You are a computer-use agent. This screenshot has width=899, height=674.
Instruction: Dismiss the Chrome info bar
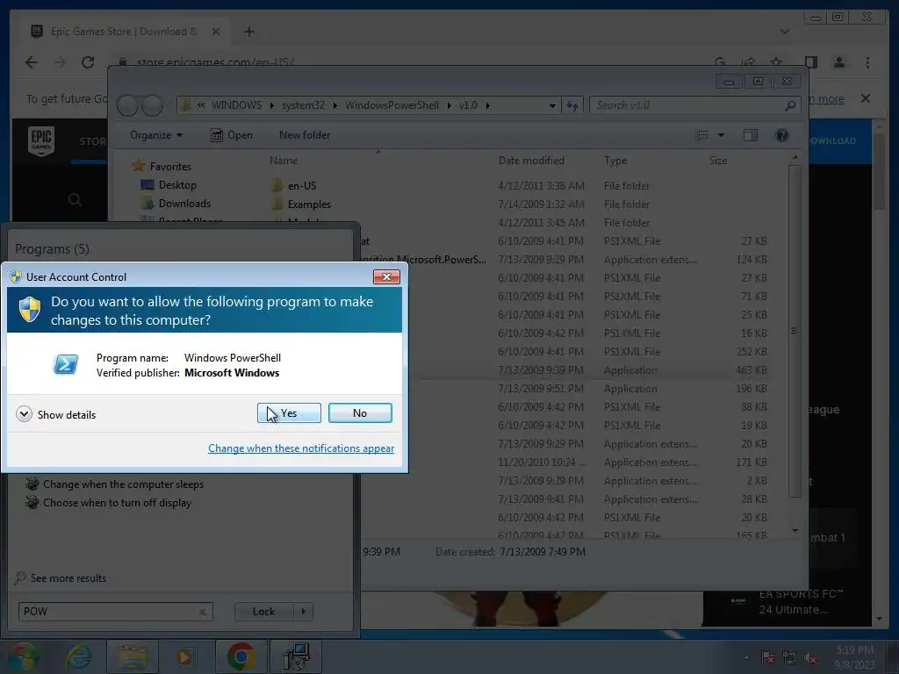[x=866, y=98]
